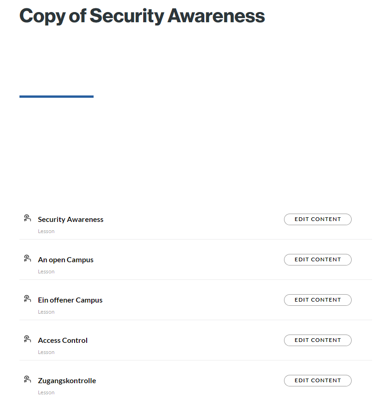The height and width of the screenshot is (398, 385).
Task: Click the blue divider line under the title
Action: (x=57, y=96)
